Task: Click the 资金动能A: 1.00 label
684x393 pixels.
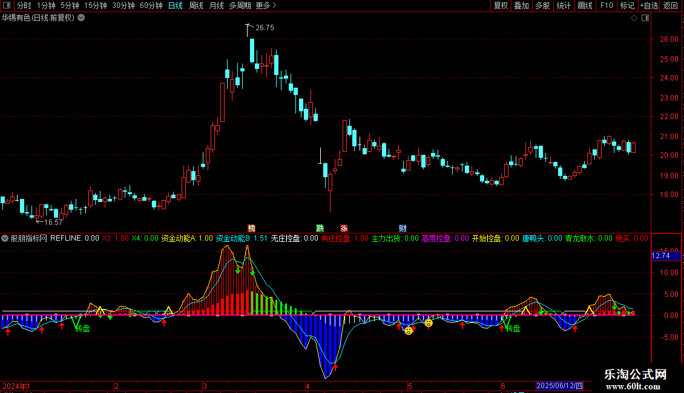Action: pyautogui.click(x=187, y=238)
